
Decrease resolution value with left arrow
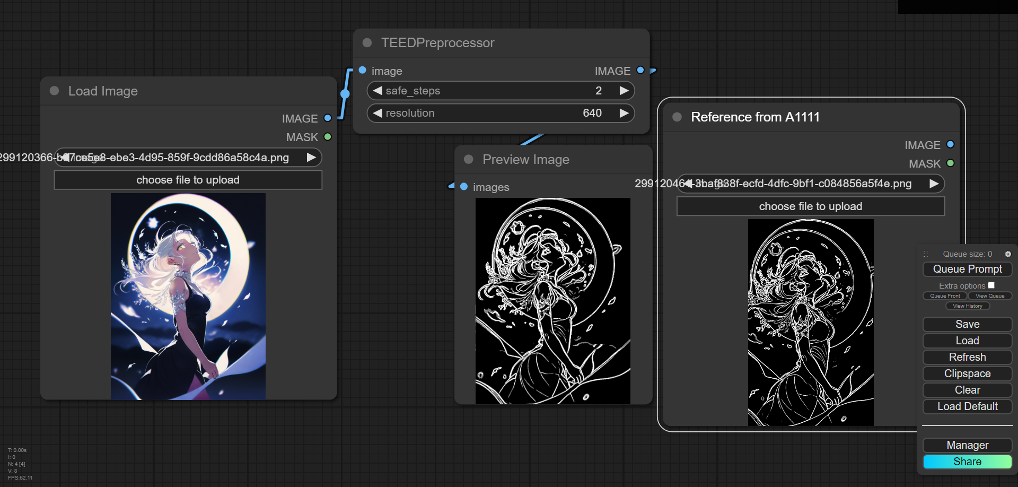click(378, 113)
